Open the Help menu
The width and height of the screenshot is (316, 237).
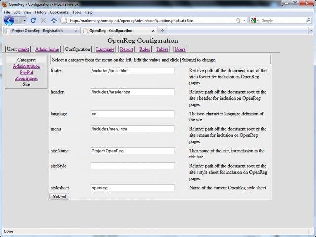tap(88, 12)
